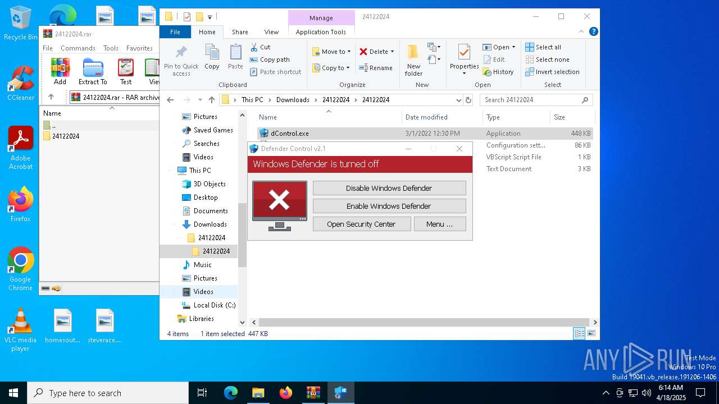
Task: Open Microsoft Edge from the taskbar
Action: (x=231, y=393)
